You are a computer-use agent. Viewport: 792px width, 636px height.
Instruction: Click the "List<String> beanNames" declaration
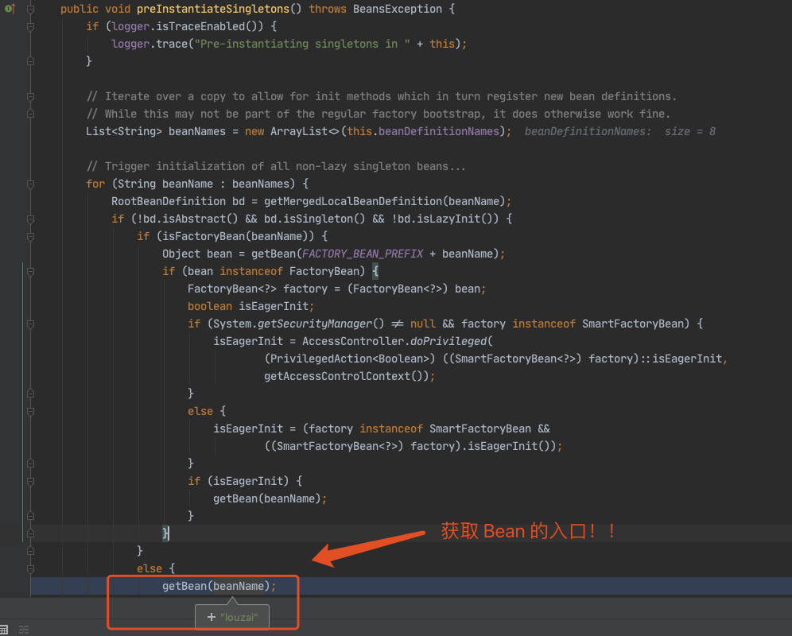tap(156, 131)
